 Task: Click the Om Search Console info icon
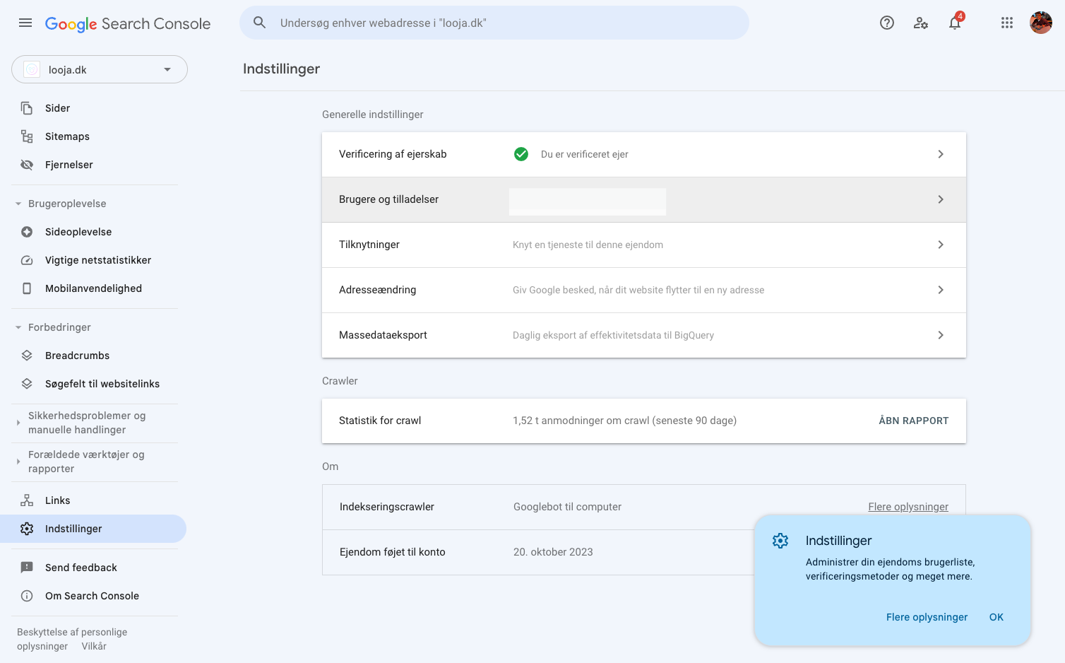point(27,596)
